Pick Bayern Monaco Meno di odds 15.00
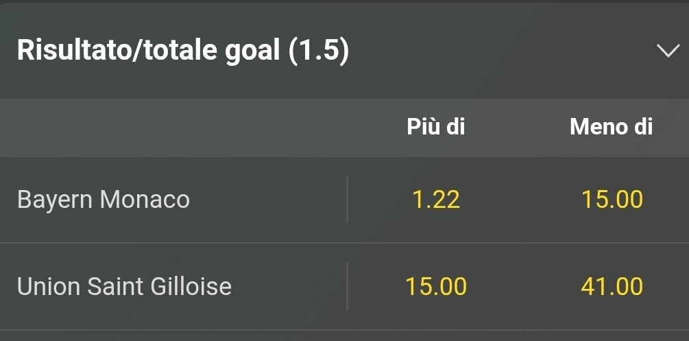Screen dimensions: 689x341 click(x=612, y=200)
